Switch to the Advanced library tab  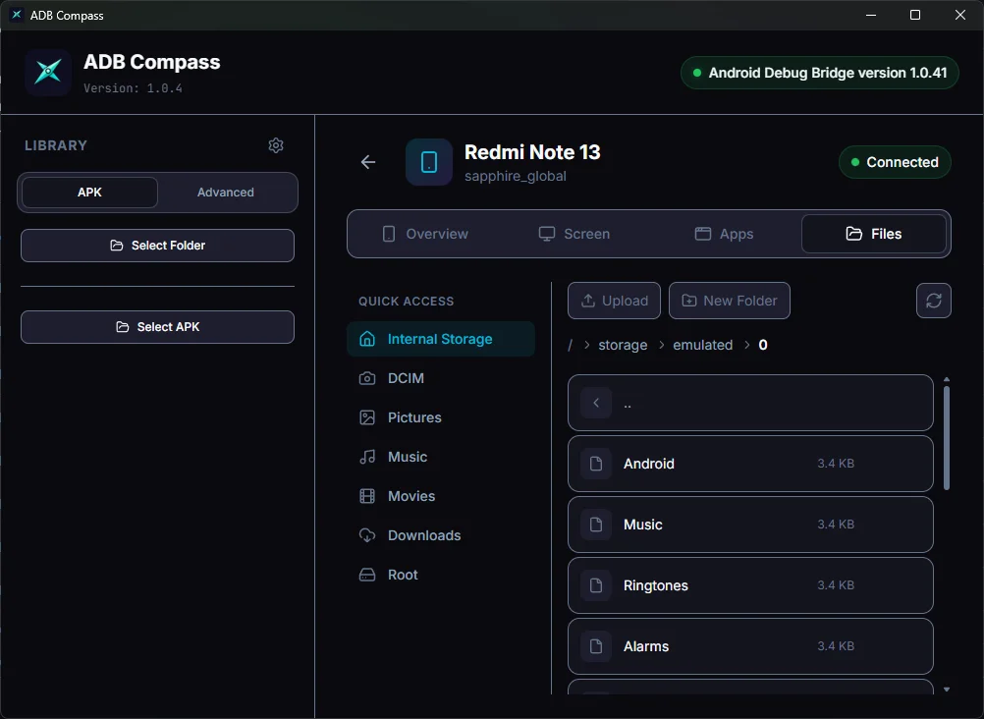[225, 193]
